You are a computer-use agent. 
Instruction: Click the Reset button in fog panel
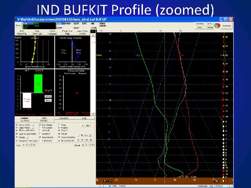(x=48, y=100)
